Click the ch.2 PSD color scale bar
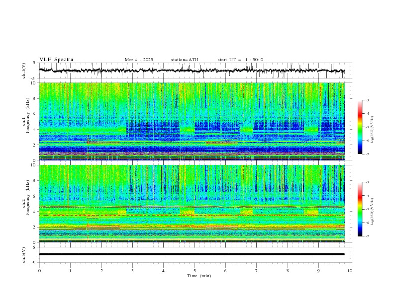 click(x=360, y=209)
